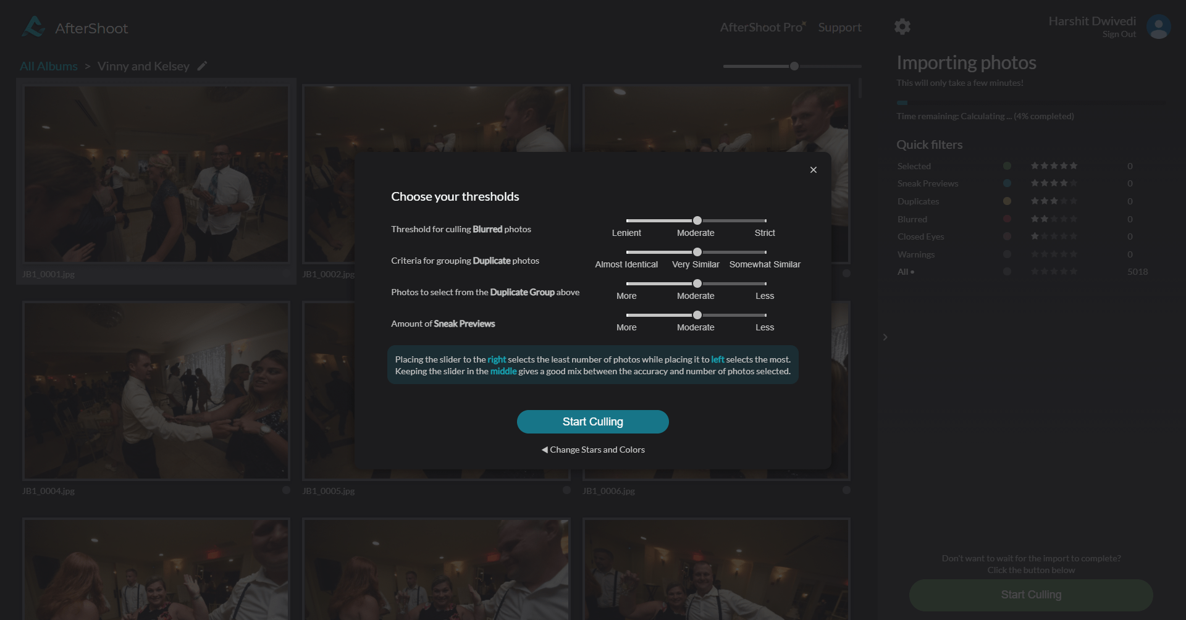1186x620 pixels.
Task: Open AfterShoot Pro menu link
Action: pos(763,27)
